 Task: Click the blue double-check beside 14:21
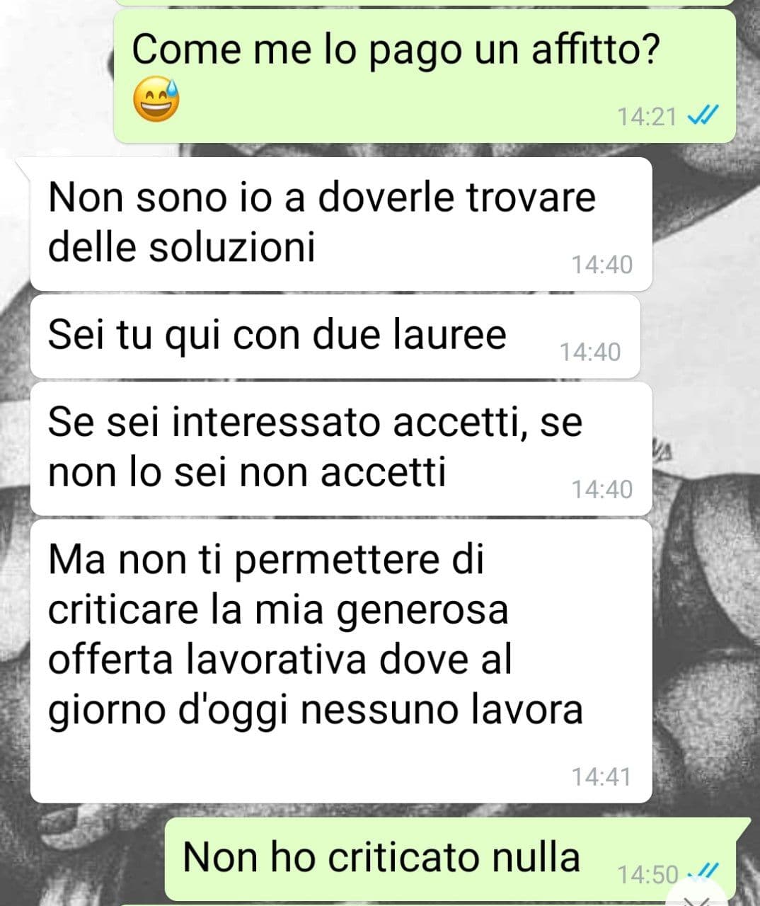(703, 115)
